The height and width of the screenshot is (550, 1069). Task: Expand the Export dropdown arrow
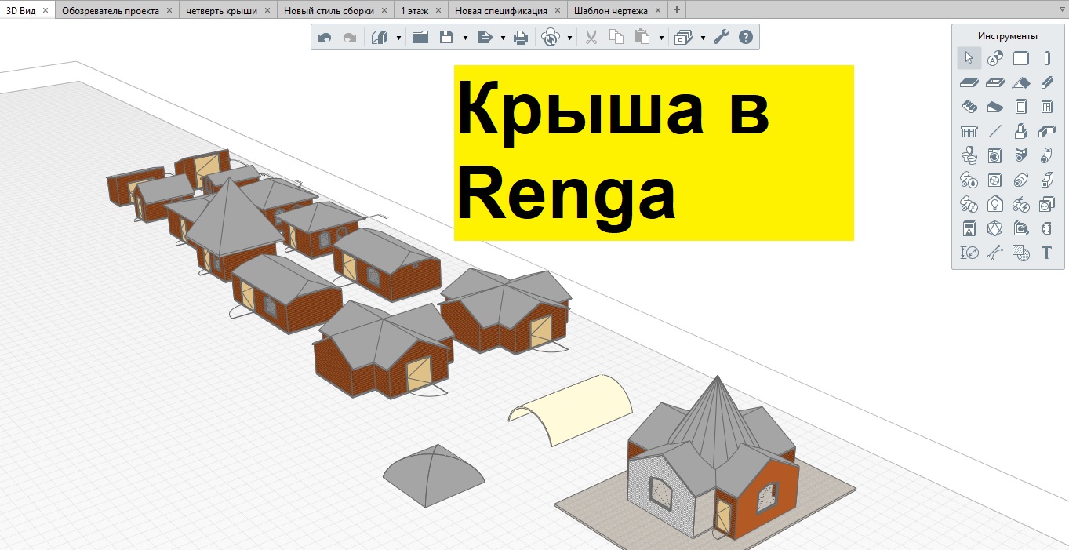[503, 38]
